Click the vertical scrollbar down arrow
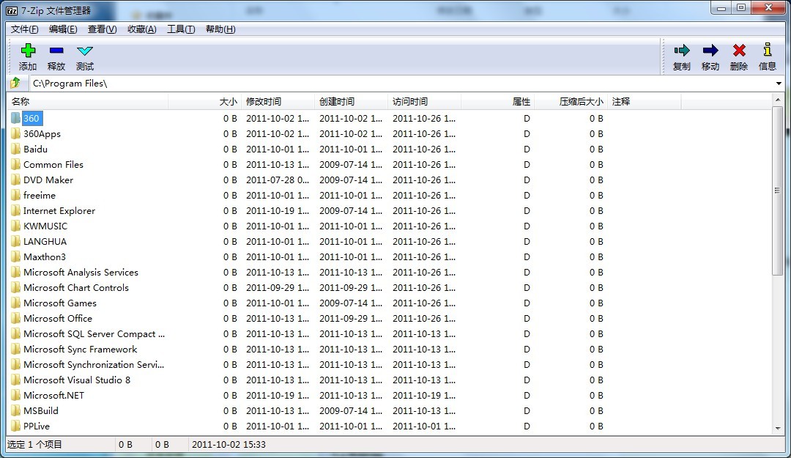 [x=778, y=429]
